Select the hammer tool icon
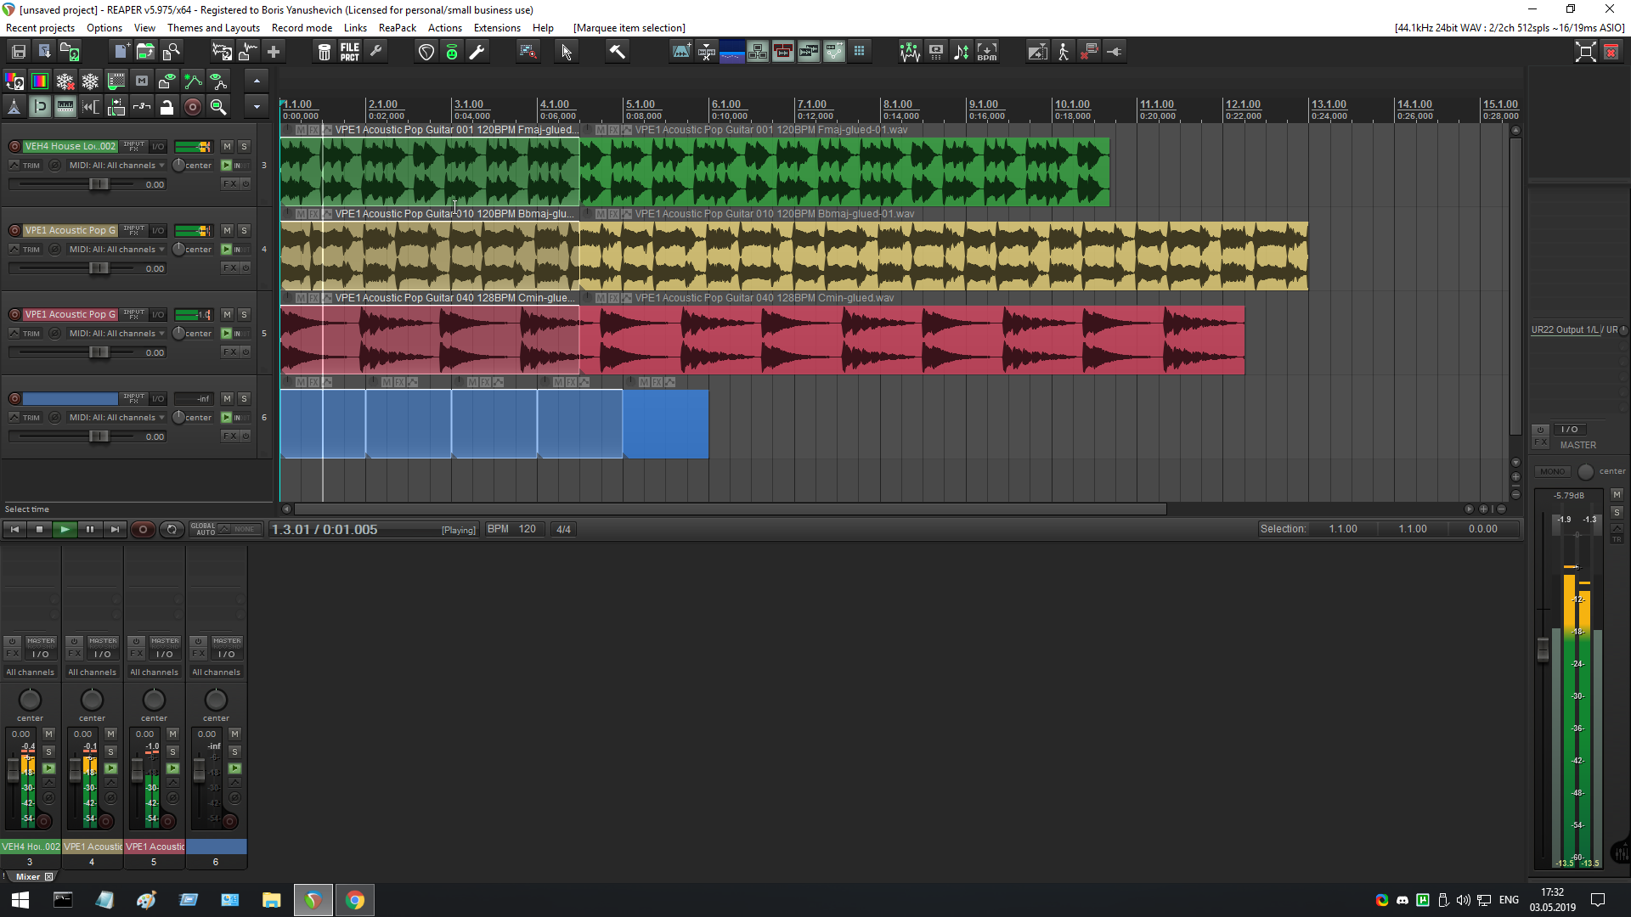This screenshot has height=917, width=1631. point(617,52)
